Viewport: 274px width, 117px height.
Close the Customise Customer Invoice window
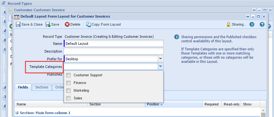[270, 10]
